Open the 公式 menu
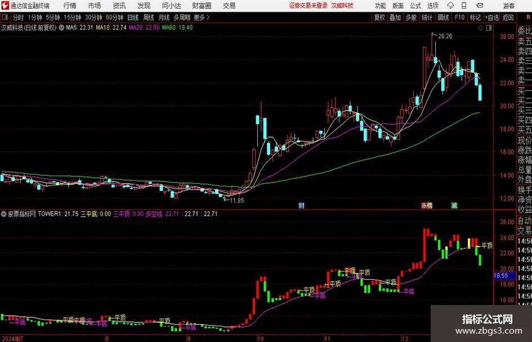Image resolution: width=532 pixels, height=342 pixels. point(415,6)
